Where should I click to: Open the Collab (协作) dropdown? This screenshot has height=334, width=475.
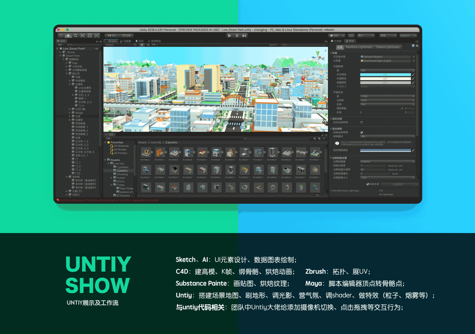337,36
